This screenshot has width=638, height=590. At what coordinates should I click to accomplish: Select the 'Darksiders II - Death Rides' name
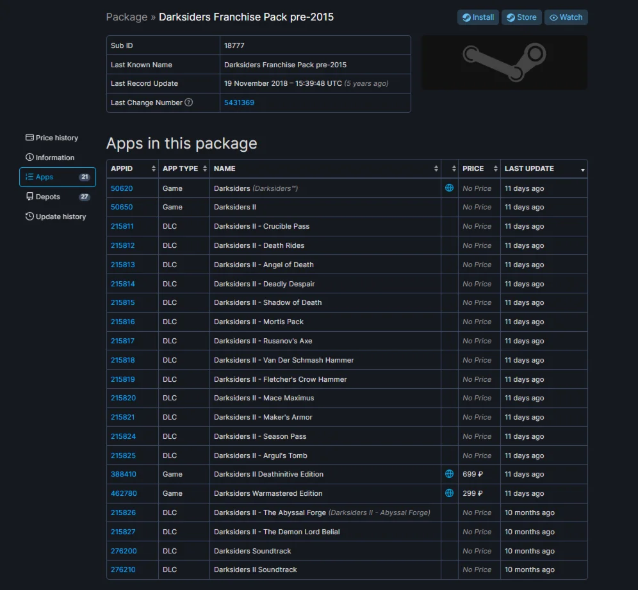259,245
